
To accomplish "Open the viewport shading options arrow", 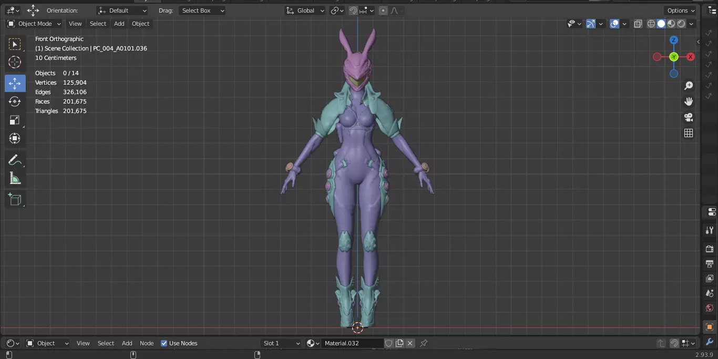I will pos(692,24).
